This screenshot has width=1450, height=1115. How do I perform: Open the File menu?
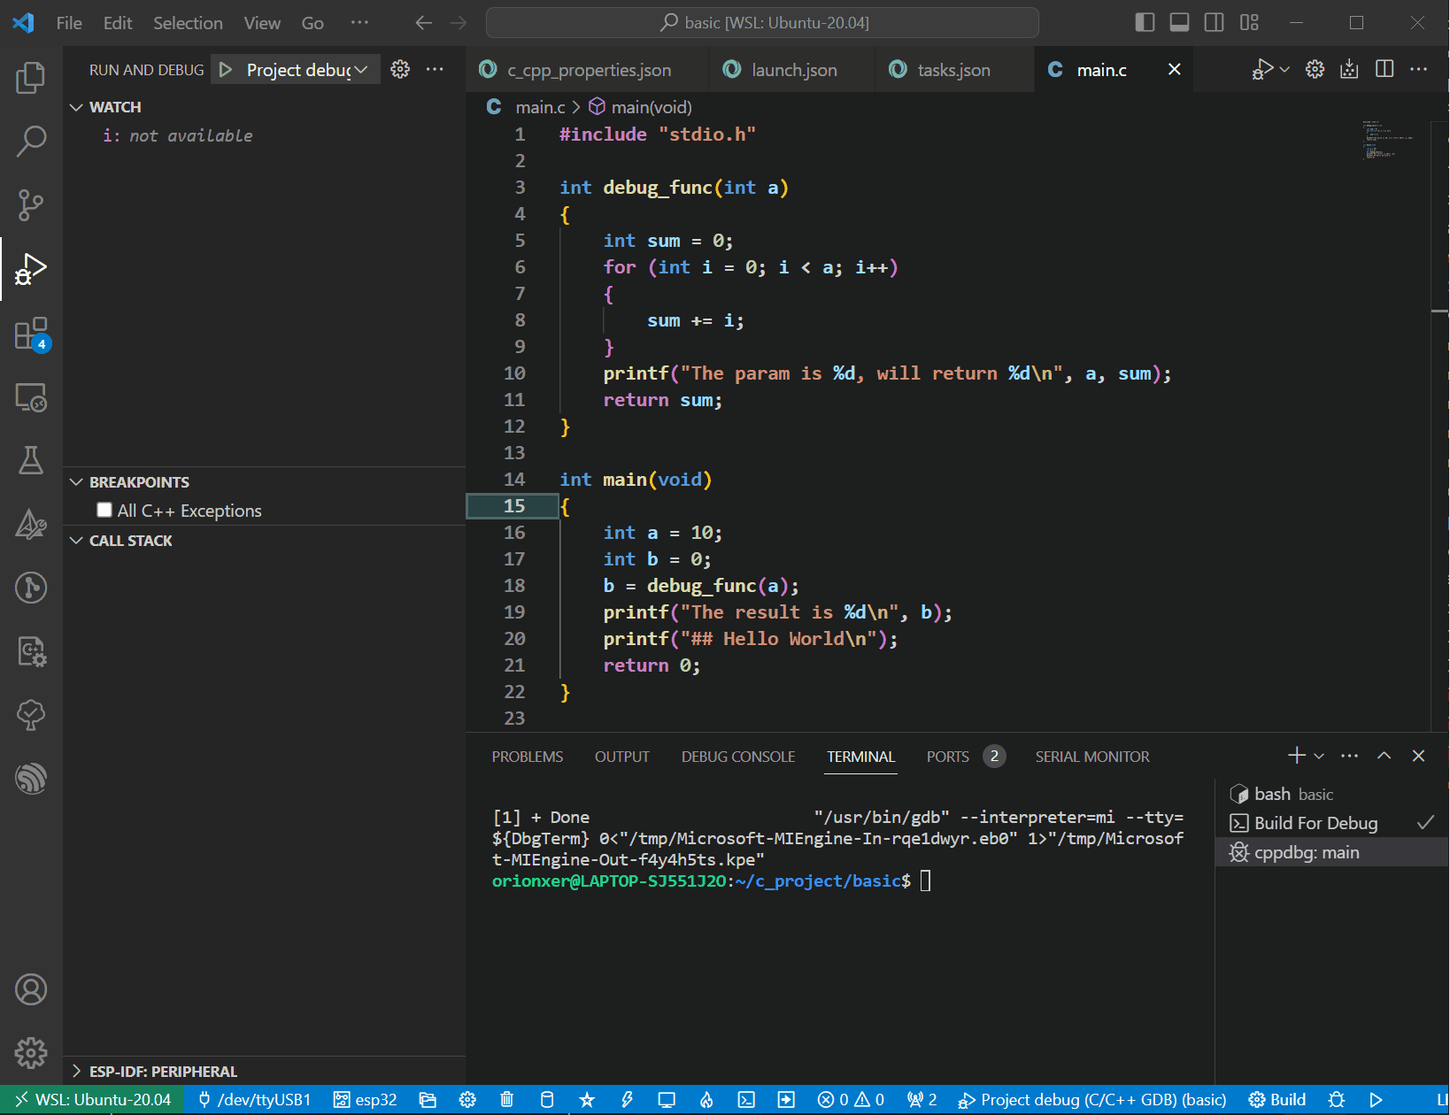69,23
